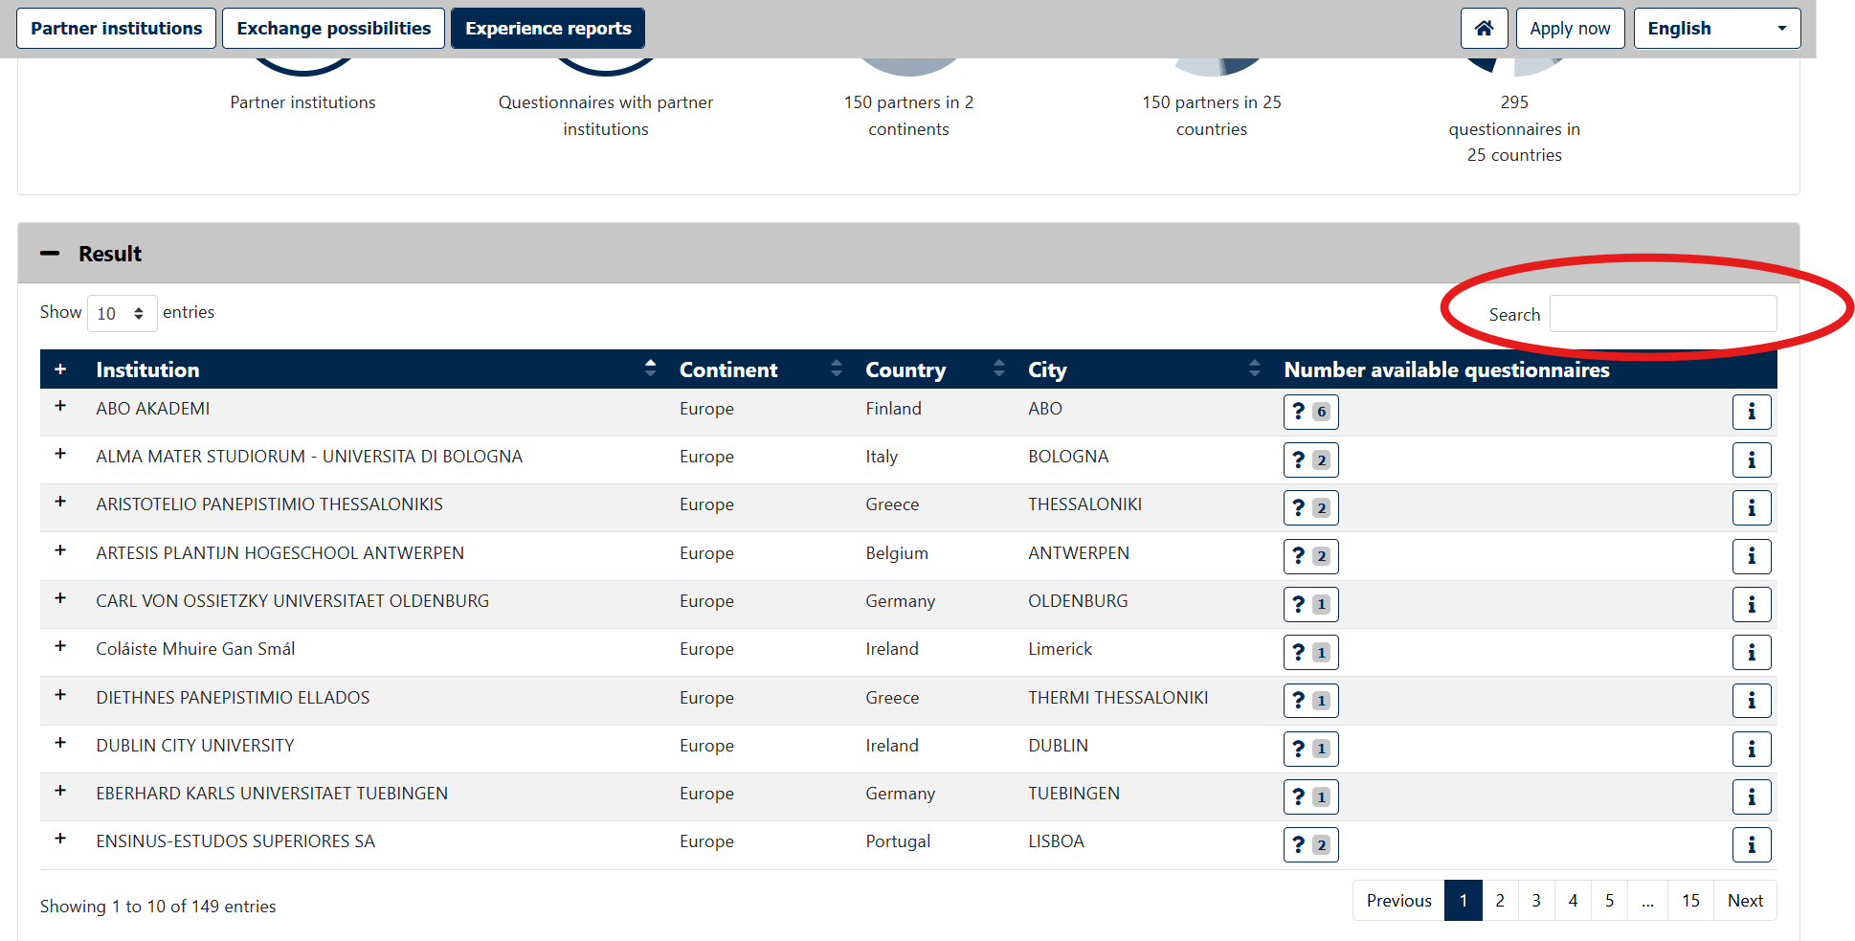This screenshot has width=1855, height=941.
Task: Sort table by Institution column
Action: point(375,370)
